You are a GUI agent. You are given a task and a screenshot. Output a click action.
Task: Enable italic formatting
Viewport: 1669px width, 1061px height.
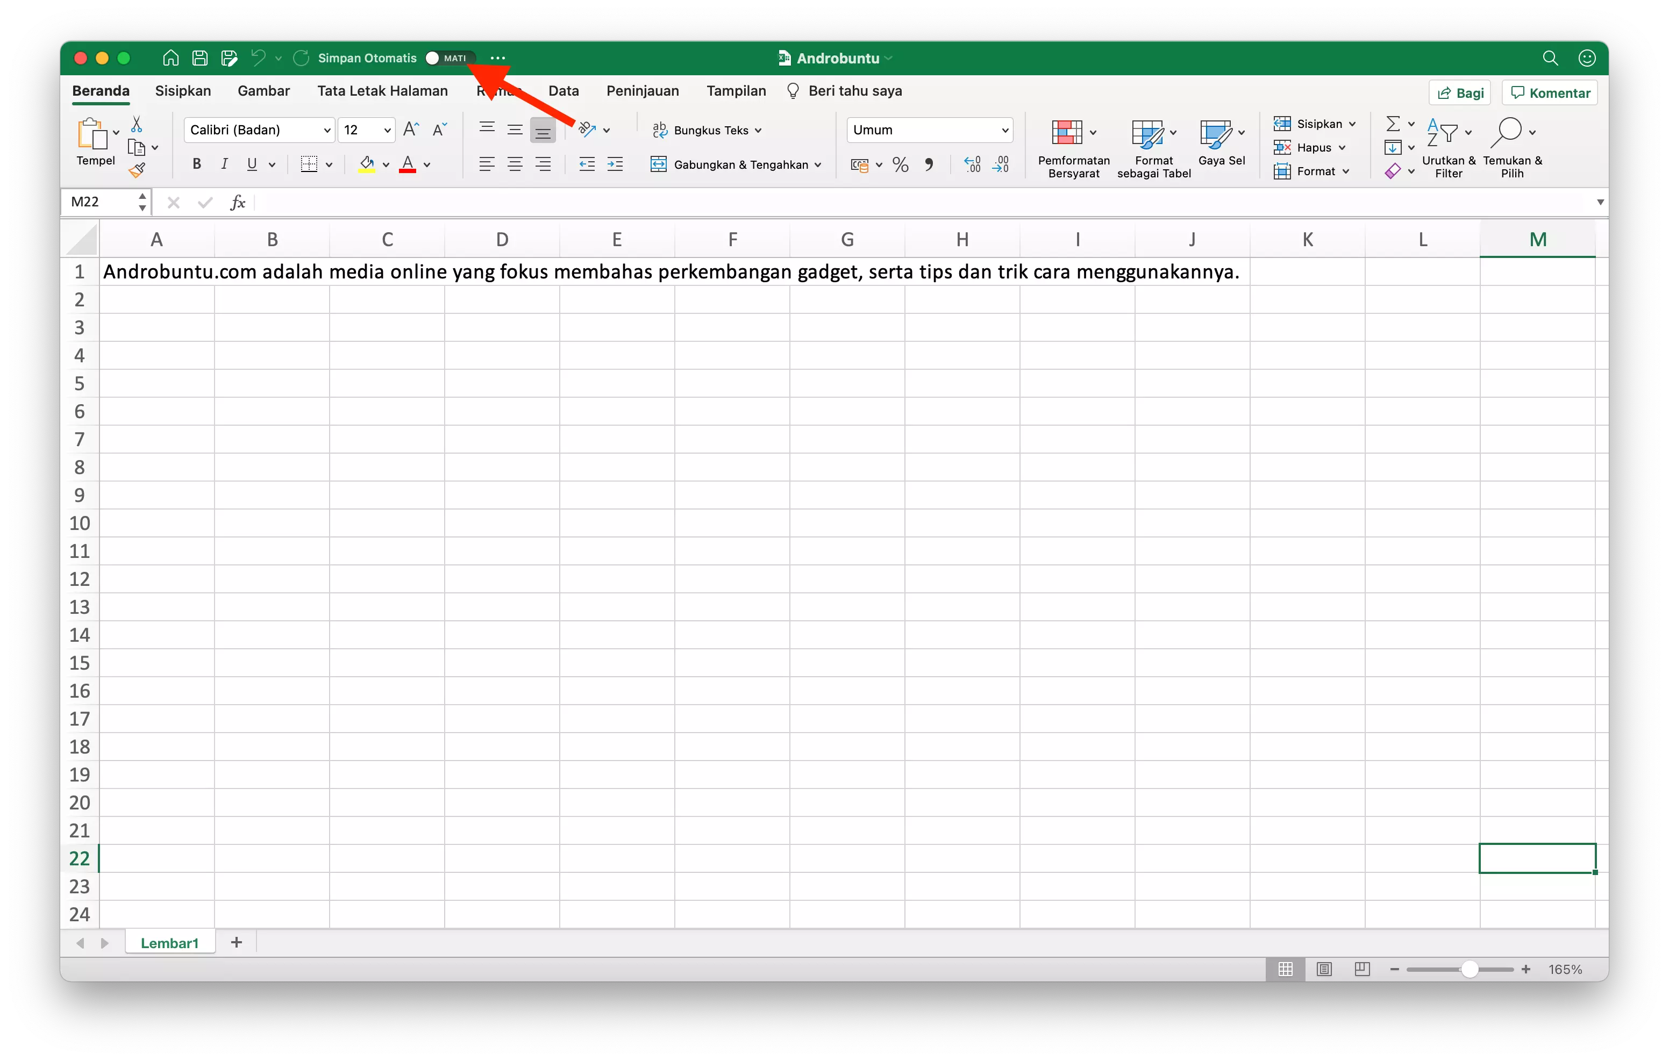[224, 164]
